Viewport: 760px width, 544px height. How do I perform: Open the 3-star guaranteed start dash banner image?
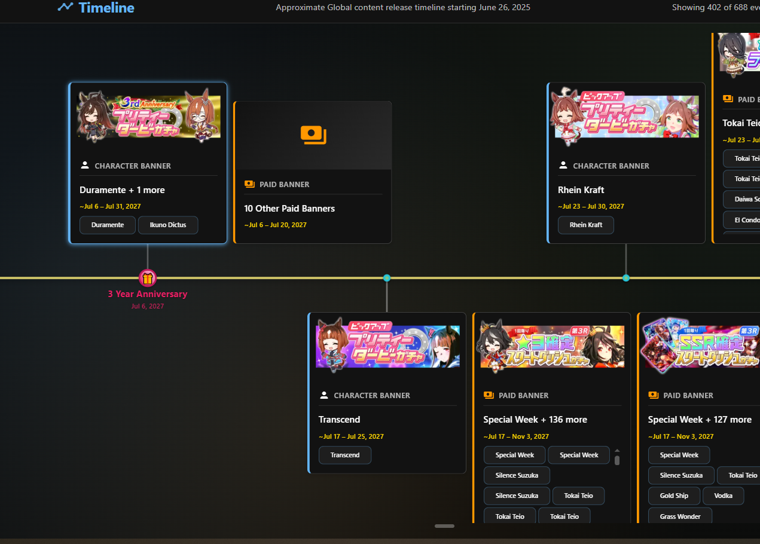click(x=552, y=346)
